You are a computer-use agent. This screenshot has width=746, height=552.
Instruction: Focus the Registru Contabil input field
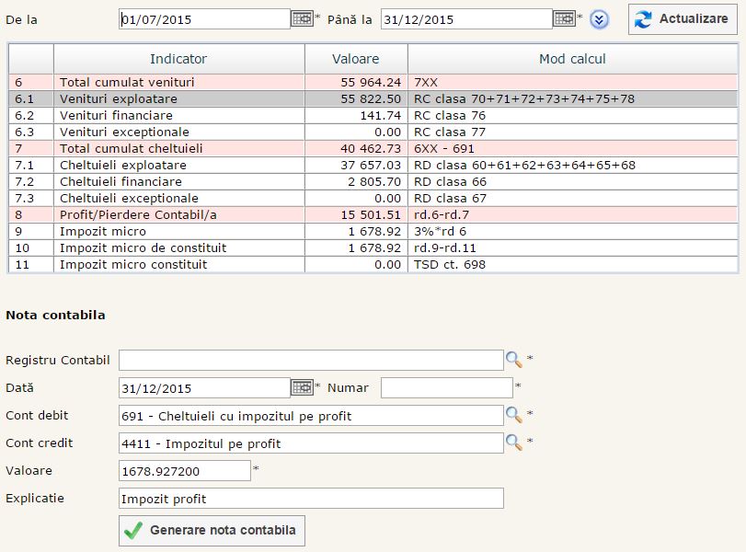pyautogui.click(x=311, y=360)
